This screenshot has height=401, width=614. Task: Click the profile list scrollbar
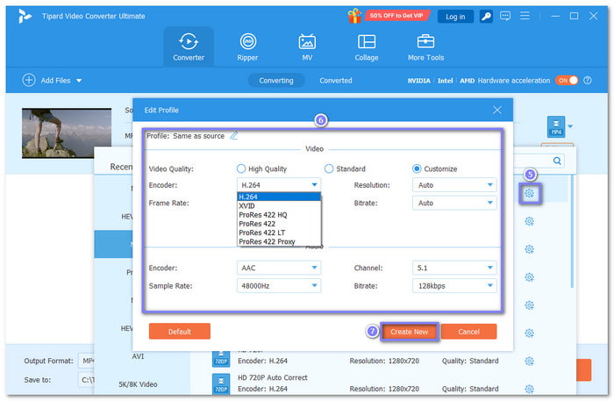[571, 231]
